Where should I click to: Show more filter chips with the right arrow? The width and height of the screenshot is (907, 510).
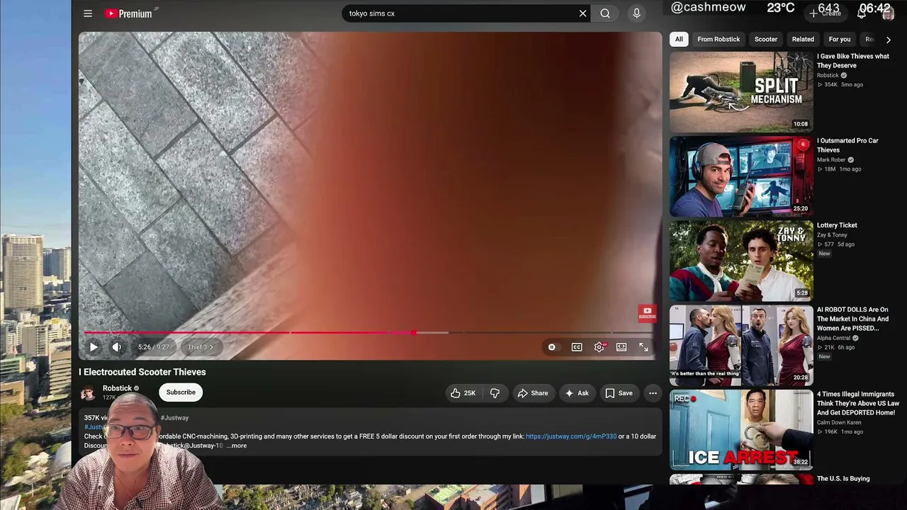888,40
